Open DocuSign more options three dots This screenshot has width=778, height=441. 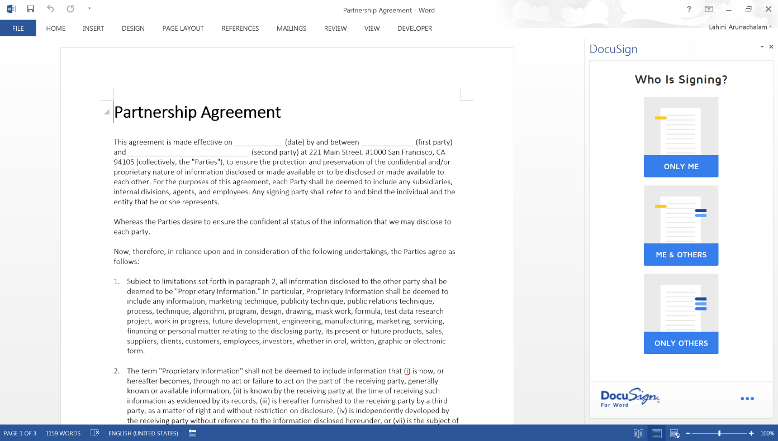pos(747,399)
